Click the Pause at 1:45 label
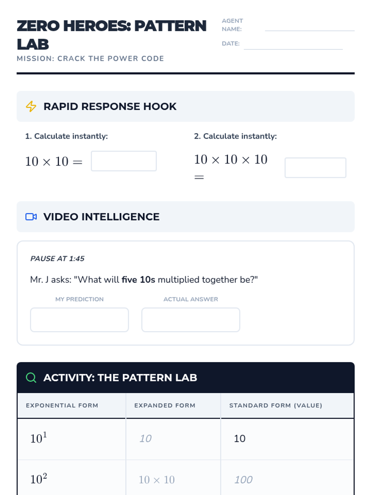The image size is (371, 495). (57, 259)
